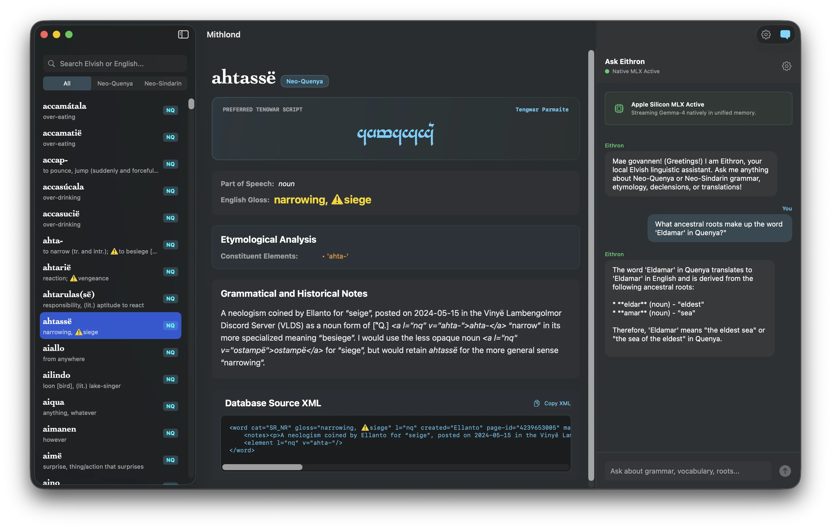The image size is (831, 529).
Task: Click the detail pane vertical scrollbar
Action: coord(591,266)
